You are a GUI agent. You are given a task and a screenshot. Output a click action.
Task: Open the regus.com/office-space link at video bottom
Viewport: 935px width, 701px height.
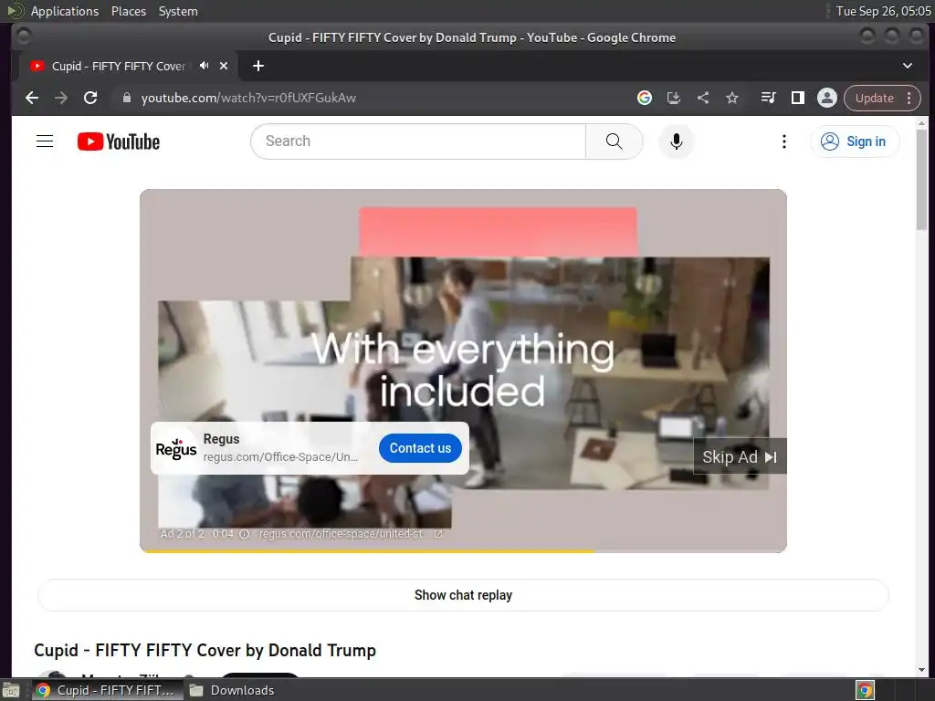click(x=341, y=534)
